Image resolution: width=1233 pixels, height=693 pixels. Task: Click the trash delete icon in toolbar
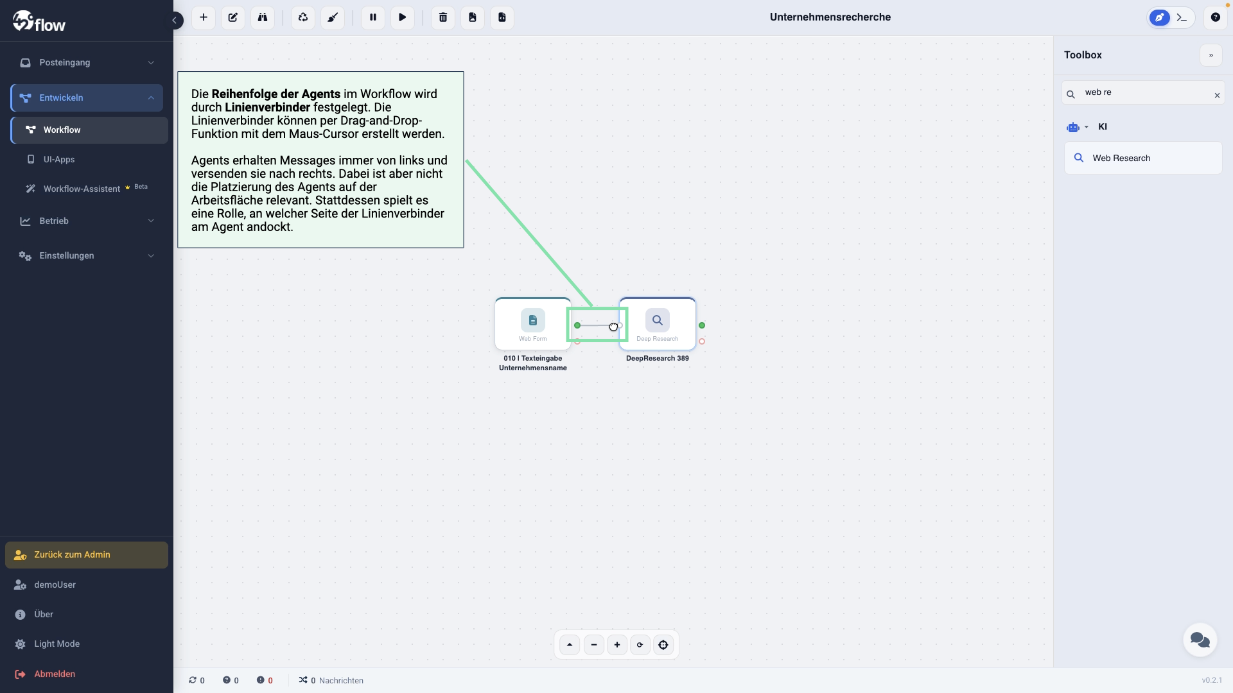(x=443, y=17)
